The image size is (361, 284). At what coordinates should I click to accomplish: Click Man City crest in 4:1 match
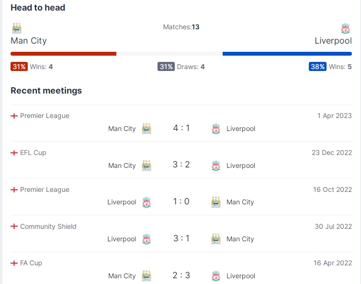pyautogui.click(x=147, y=129)
